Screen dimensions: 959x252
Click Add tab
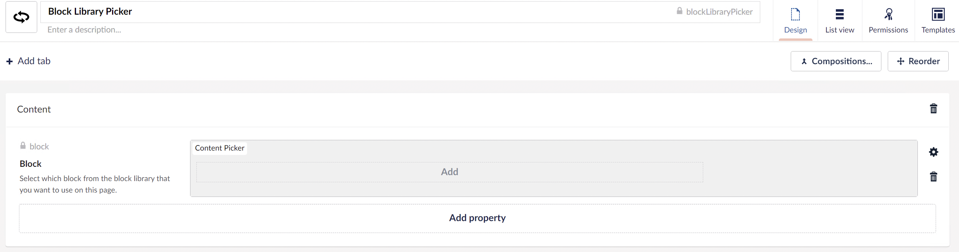[29, 61]
